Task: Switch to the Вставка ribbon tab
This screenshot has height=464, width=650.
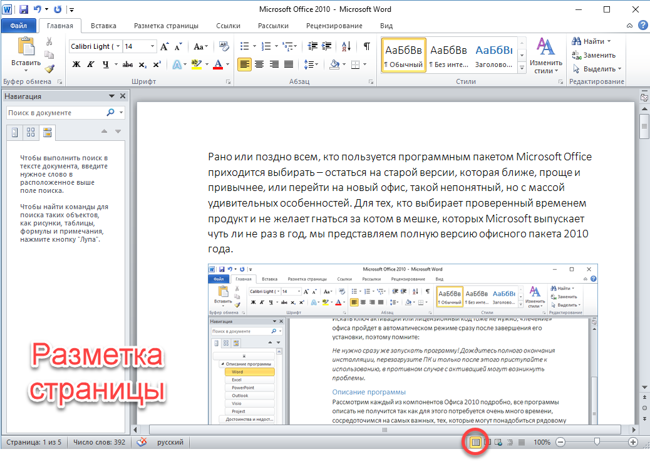Action: 103,26
